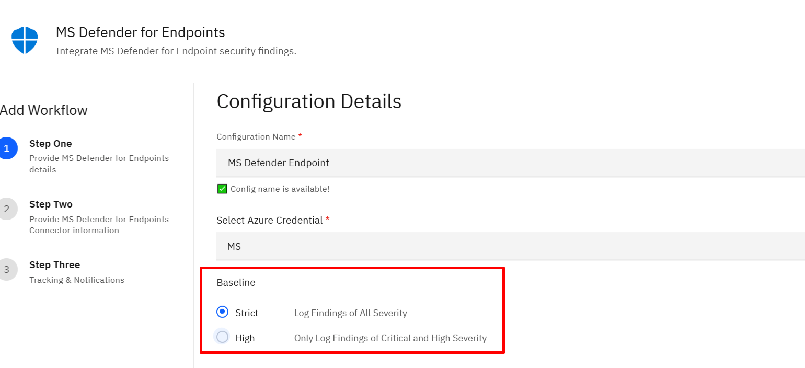This screenshot has width=805, height=368.
Task: Click 'Integrate MS Defender for Endpoint security findings' subtitle
Action: click(x=176, y=51)
